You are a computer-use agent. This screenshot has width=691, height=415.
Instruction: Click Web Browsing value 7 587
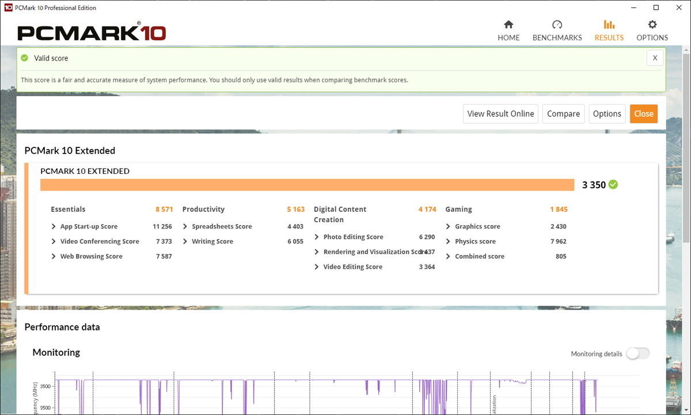164,257
